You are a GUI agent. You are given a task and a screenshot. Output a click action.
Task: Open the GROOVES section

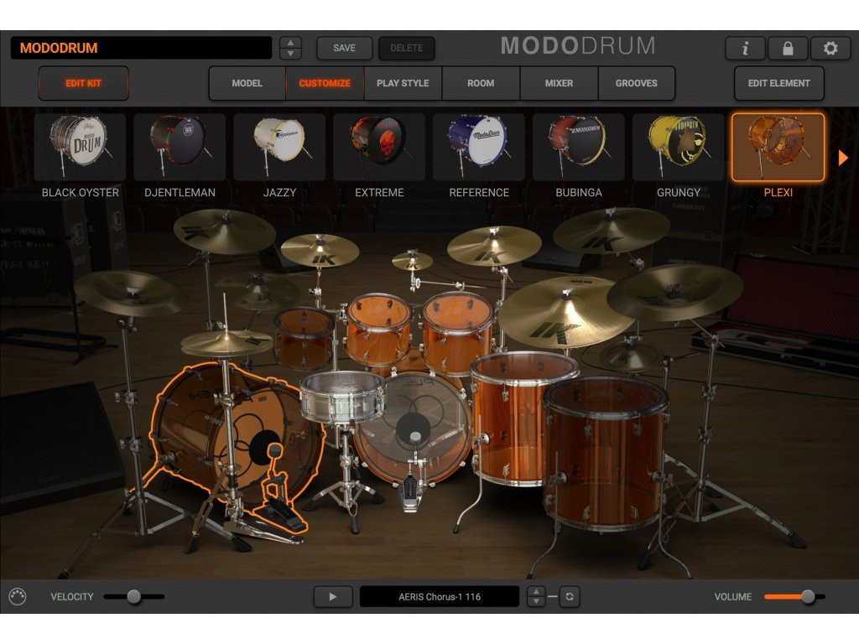[637, 83]
